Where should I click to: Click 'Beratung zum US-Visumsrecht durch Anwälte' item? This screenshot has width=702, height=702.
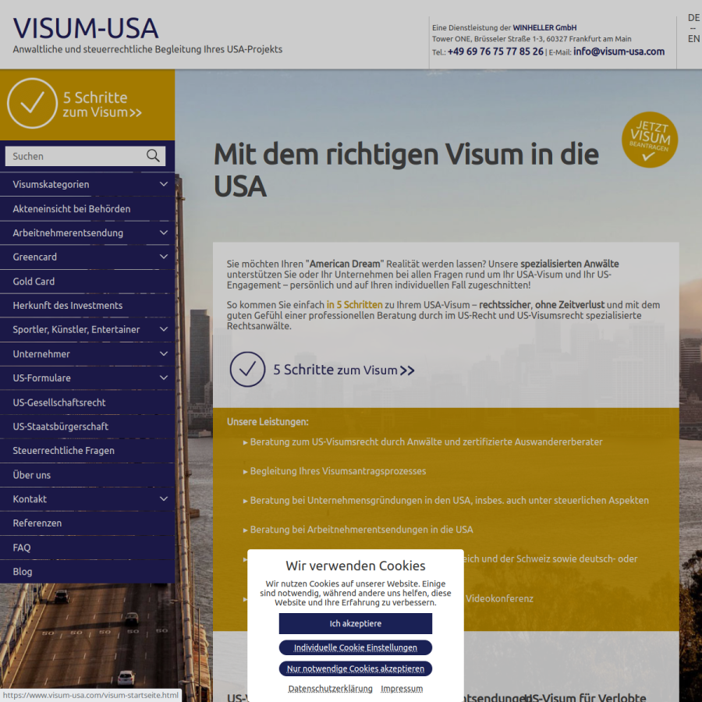pos(426,442)
